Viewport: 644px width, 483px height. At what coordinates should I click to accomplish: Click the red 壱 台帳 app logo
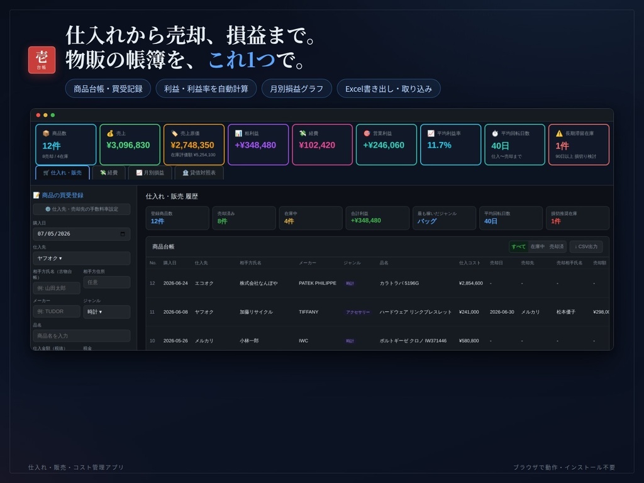click(x=42, y=60)
